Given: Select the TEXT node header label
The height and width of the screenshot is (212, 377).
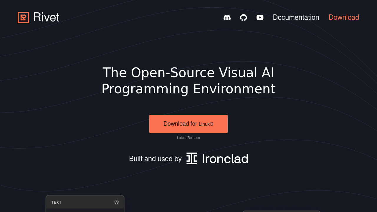Looking at the screenshot, I should (x=57, y=202).
